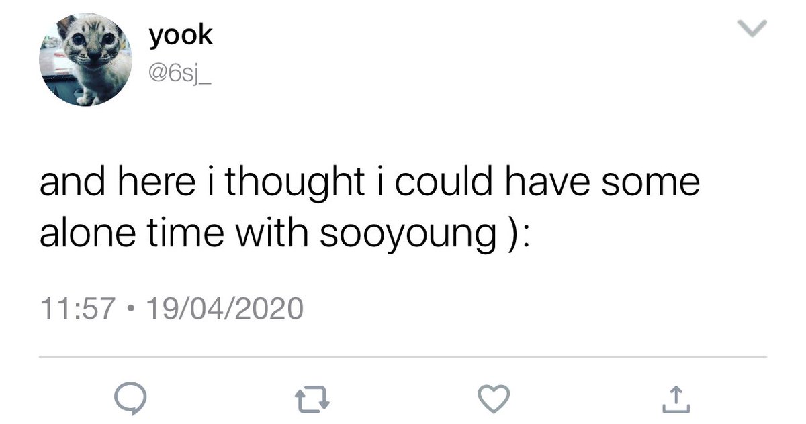Select the 11:57 timestamp
806x424 pixels.
pos(74,309)
